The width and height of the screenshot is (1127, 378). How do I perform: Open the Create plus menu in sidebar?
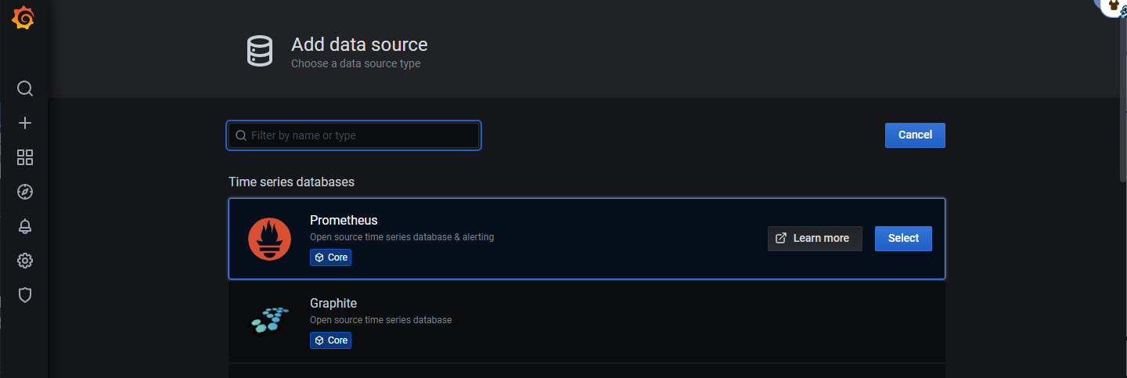pos(25,123)
